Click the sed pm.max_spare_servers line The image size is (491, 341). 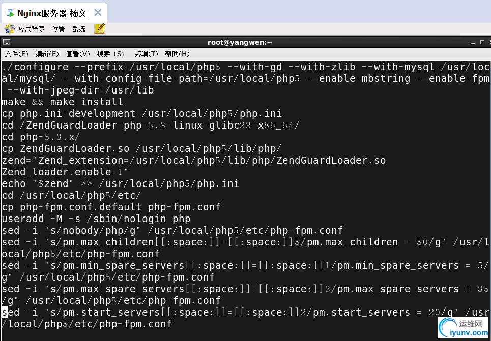[x=245, y=295]
